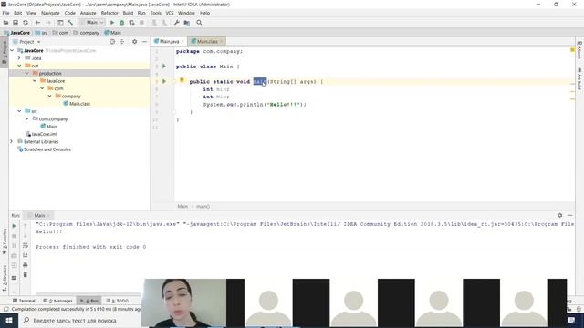The image size is (584, 328).
Task: Open the Run panel gear settings
Action: point(559,215)
